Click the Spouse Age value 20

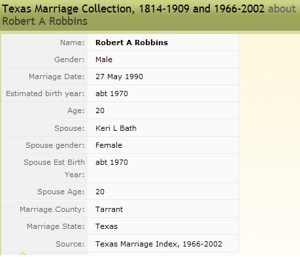tap(100, 192)
